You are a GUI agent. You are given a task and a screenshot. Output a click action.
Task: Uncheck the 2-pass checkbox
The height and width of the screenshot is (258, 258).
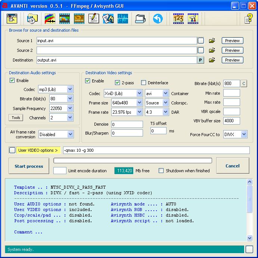coord(117,83)
